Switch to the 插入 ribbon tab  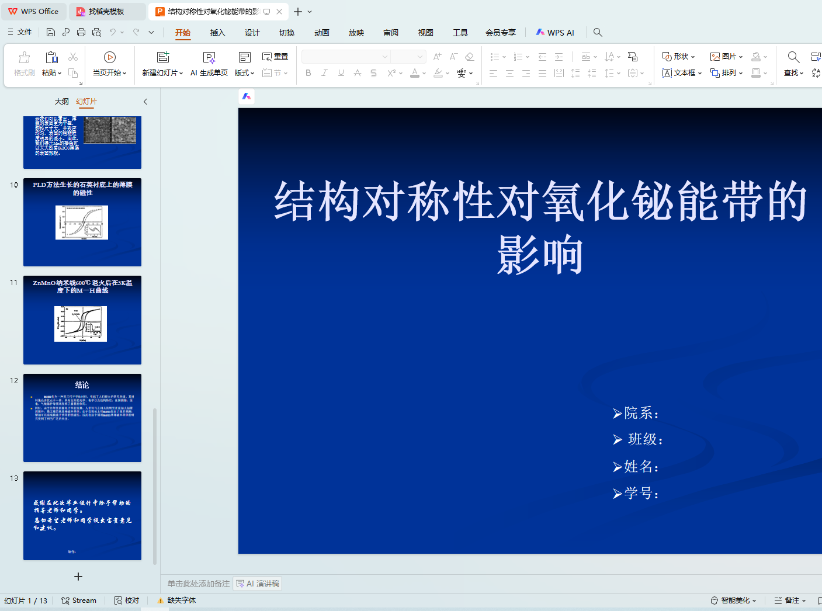(217, 33)
